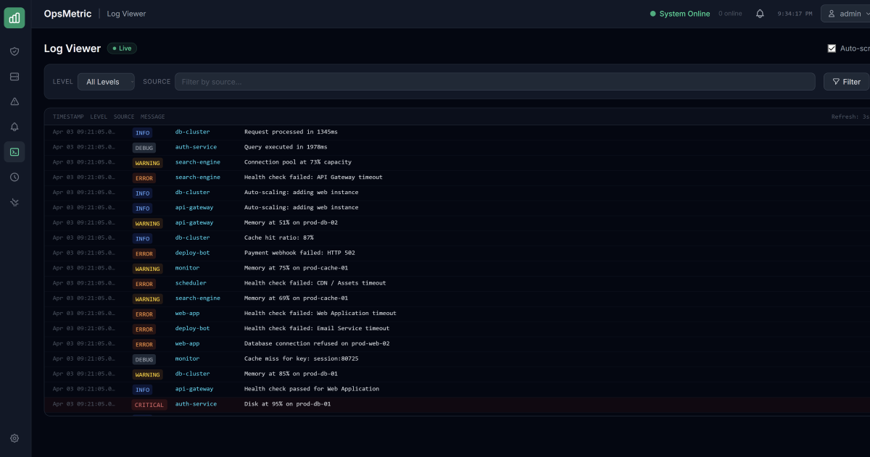870x457 pixels.
Task: Toggle the Live status badge
Action: tap(121, 49)
